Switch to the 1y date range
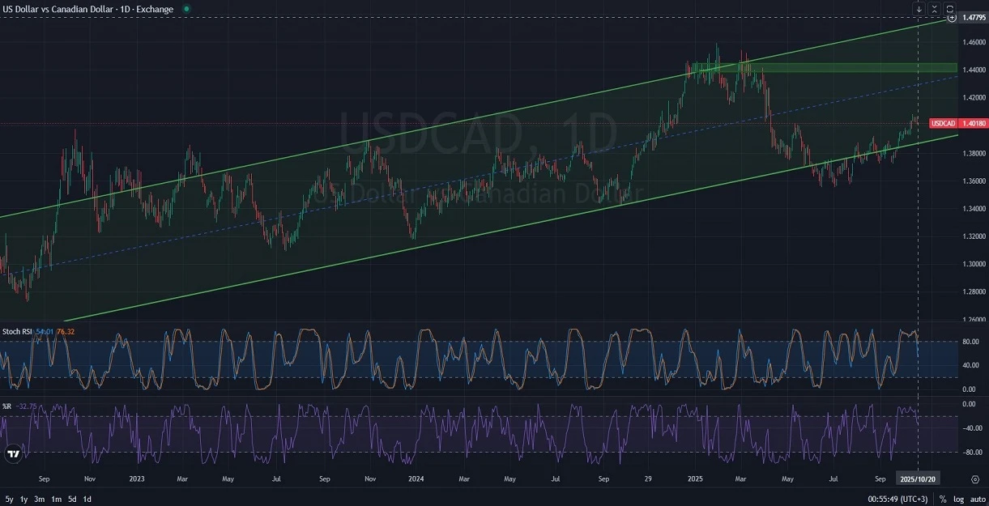This screenshot has height=506, width=989. (23, 500)
